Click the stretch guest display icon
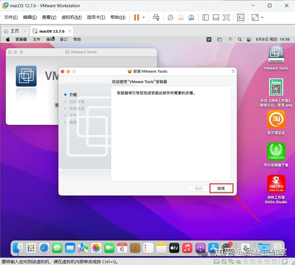This screenshot has height=265, width=295. pyautogui.click(x=255, y=18)
